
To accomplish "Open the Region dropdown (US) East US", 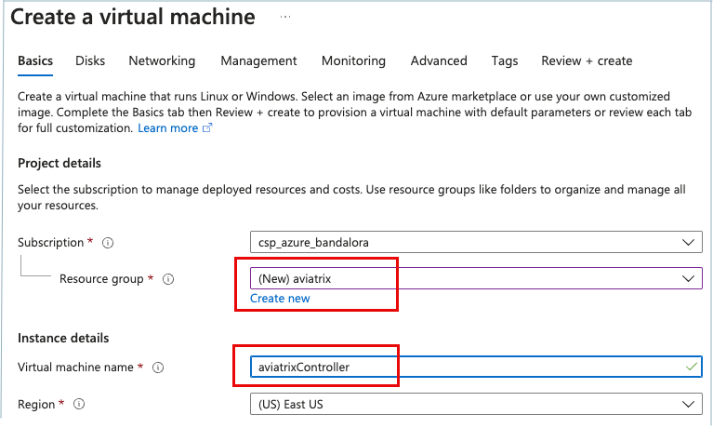I will point(476,404).
